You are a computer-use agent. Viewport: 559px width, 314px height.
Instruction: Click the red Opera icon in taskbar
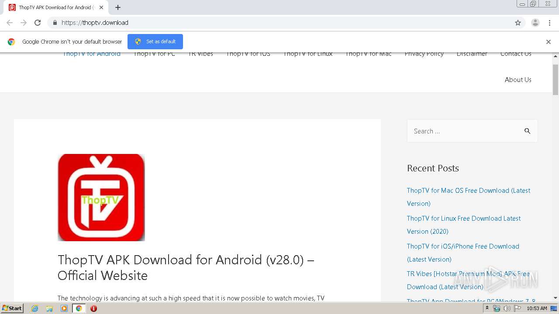click(93, 308)
